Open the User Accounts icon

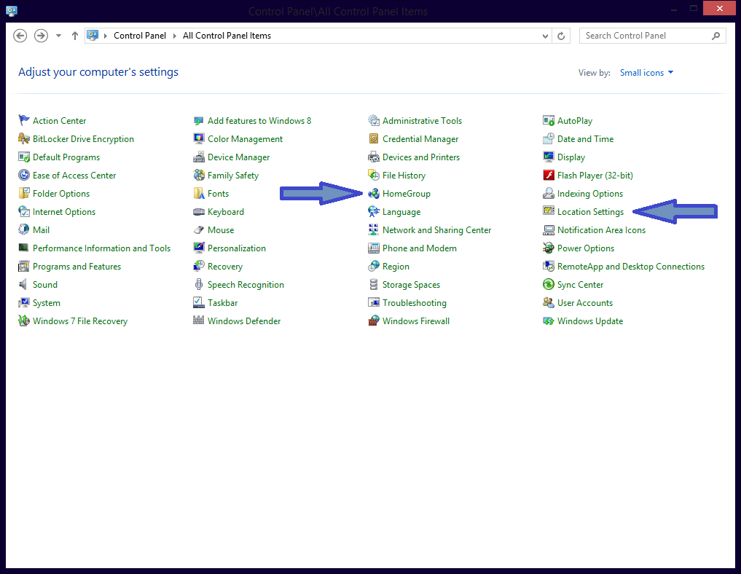(x=548, y=303)
